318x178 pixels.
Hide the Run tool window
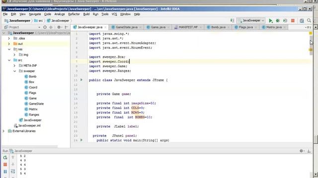coord(309,151)
